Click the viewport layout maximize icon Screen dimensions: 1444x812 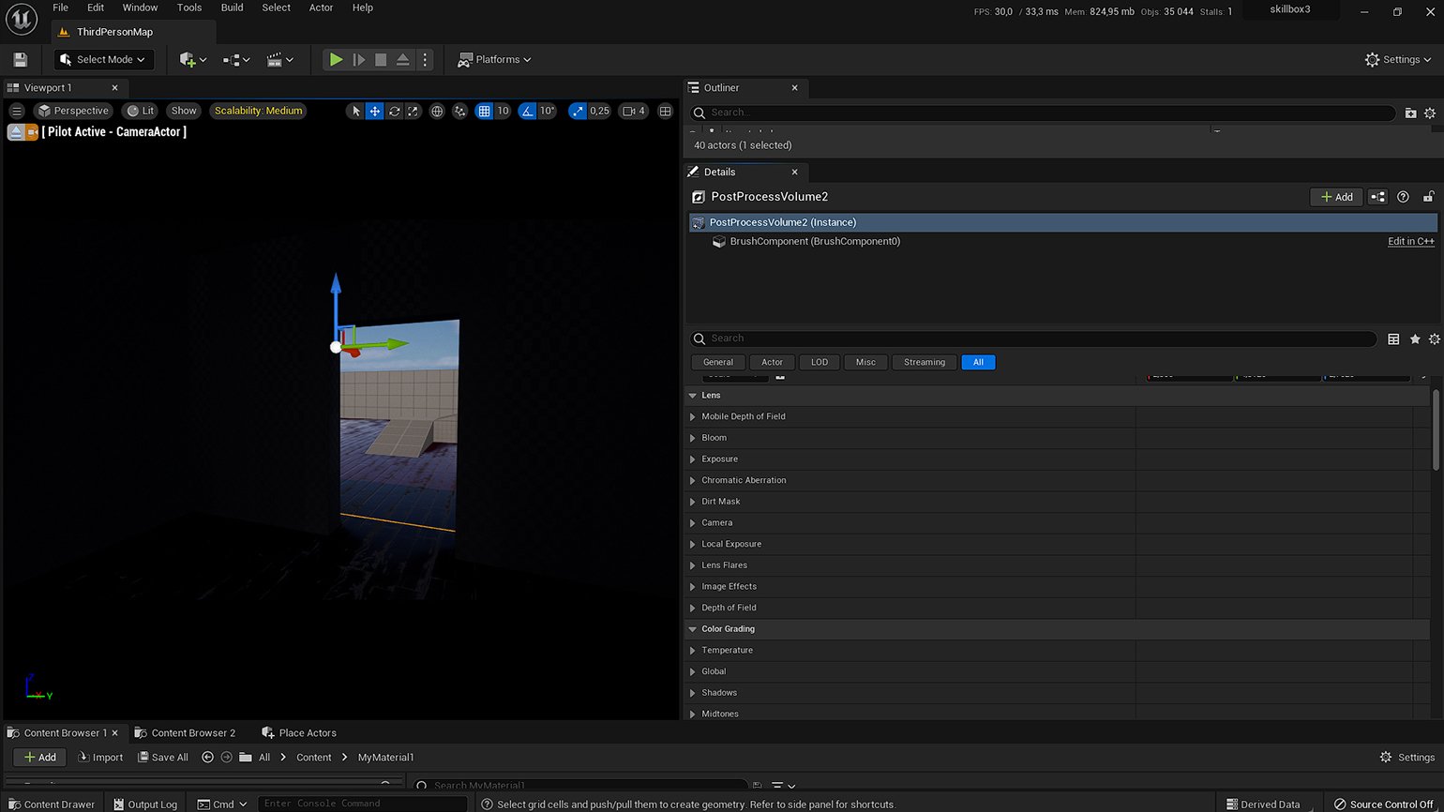[666, 111]
